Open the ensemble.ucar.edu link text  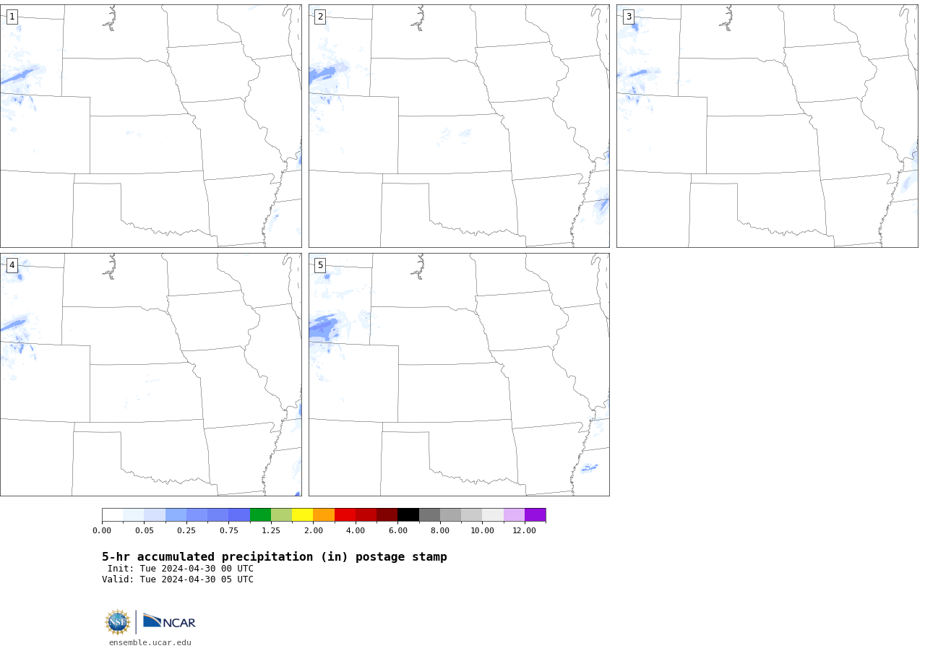tap(150, 642)
